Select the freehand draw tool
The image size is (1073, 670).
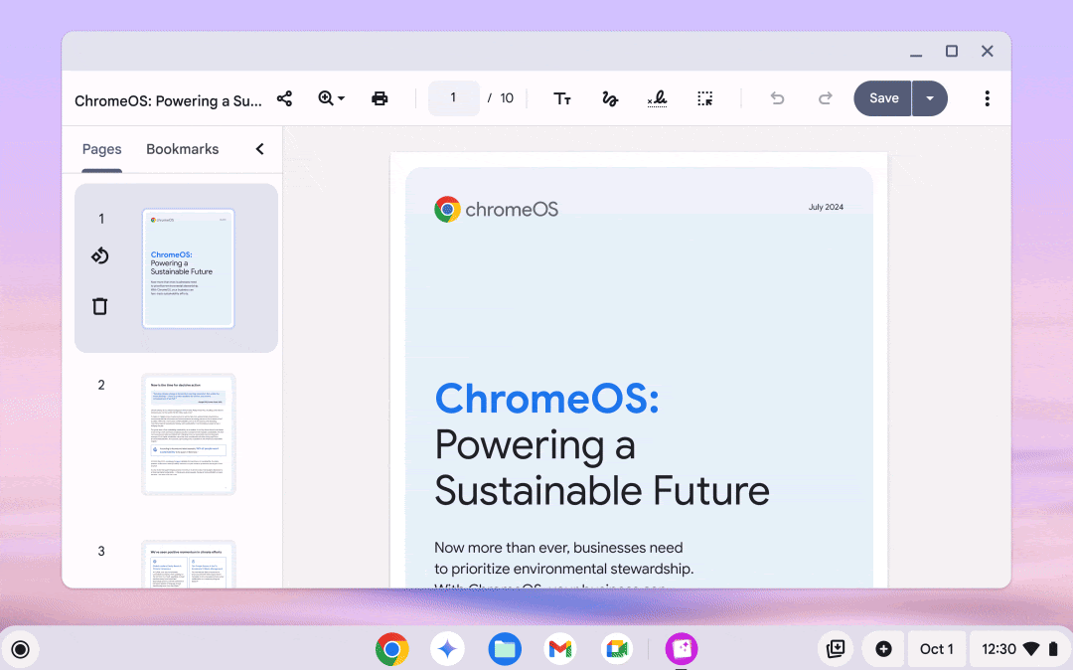[610, 98]
